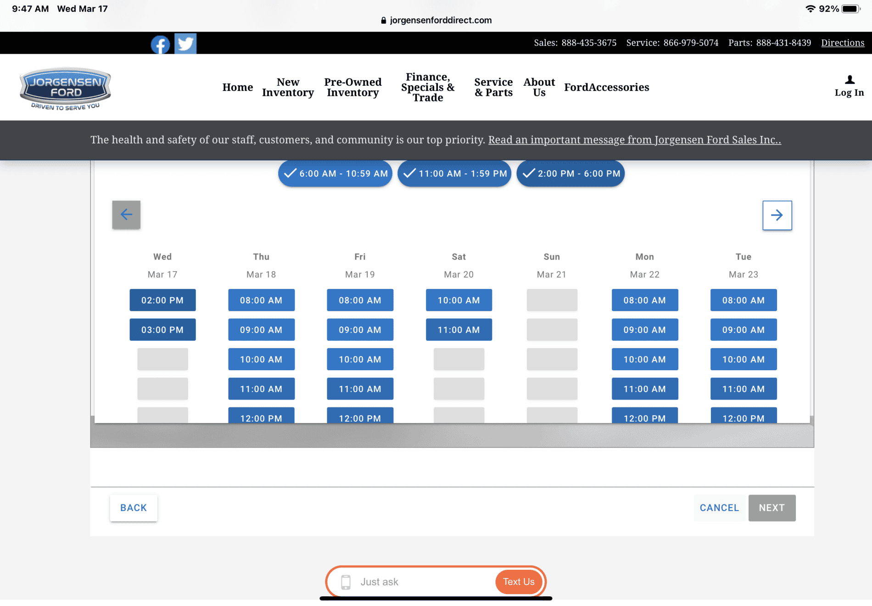Select Tue Mar 23 12:00 PM slot
Screen dimensions: 872x606
[x=743, y=416]
